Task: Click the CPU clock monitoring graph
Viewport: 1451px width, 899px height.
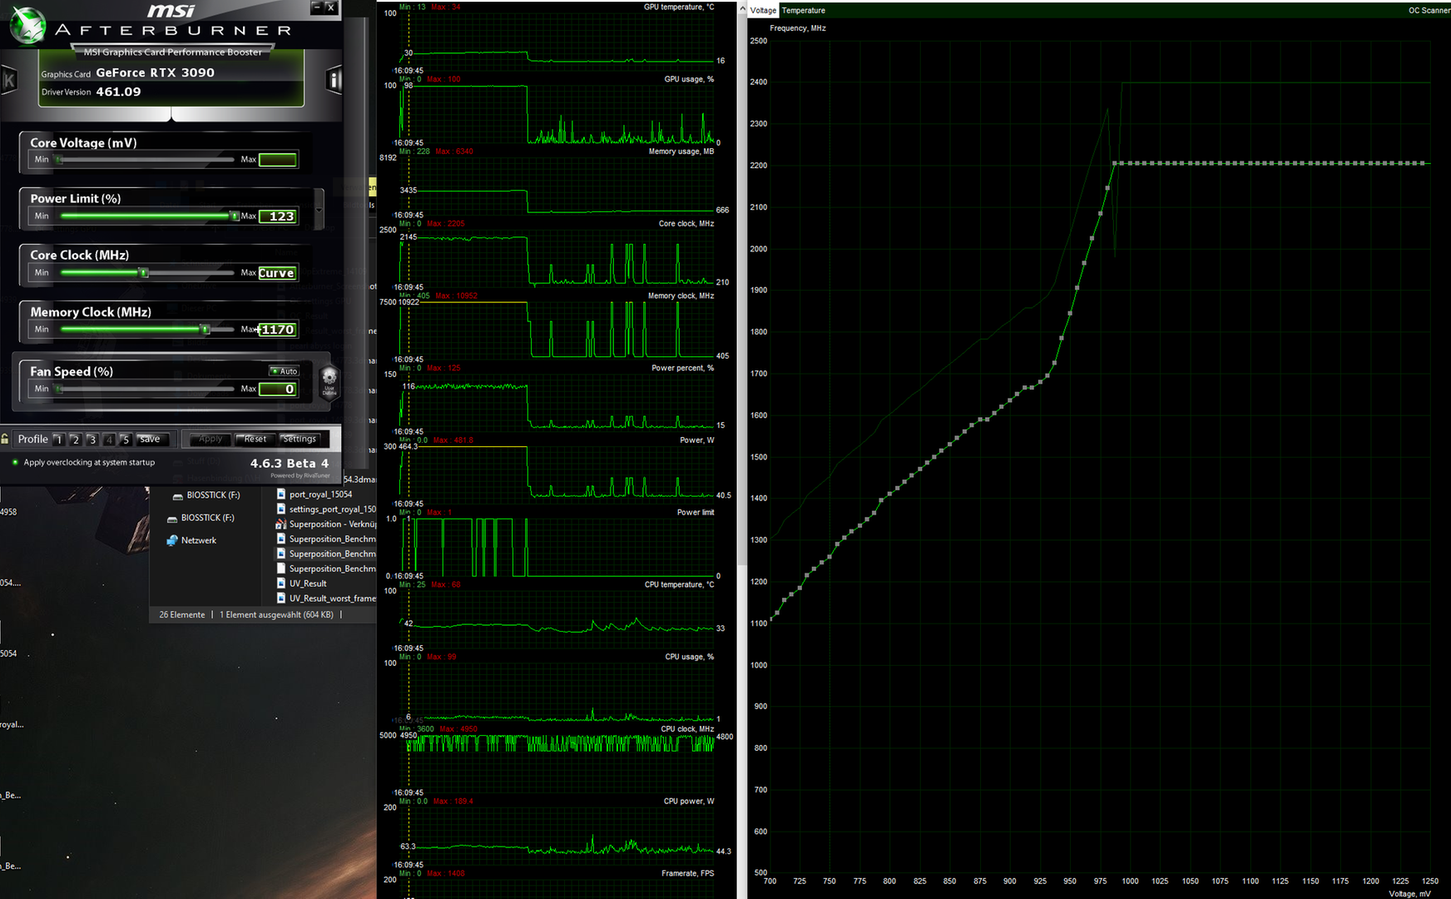Action: 557,763
